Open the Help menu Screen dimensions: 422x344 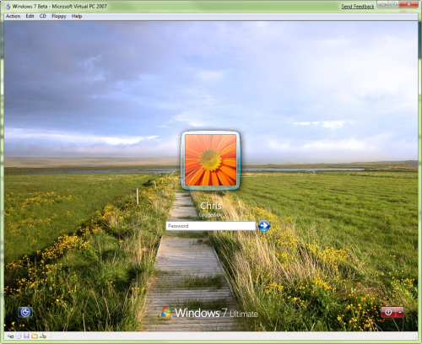[77, 16]
